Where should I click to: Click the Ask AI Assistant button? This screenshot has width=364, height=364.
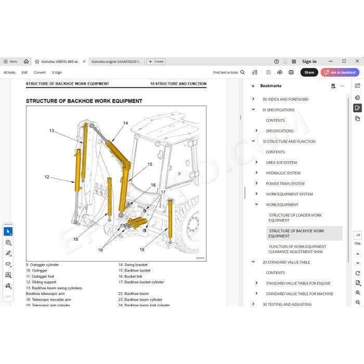click(x=340, y=72)
